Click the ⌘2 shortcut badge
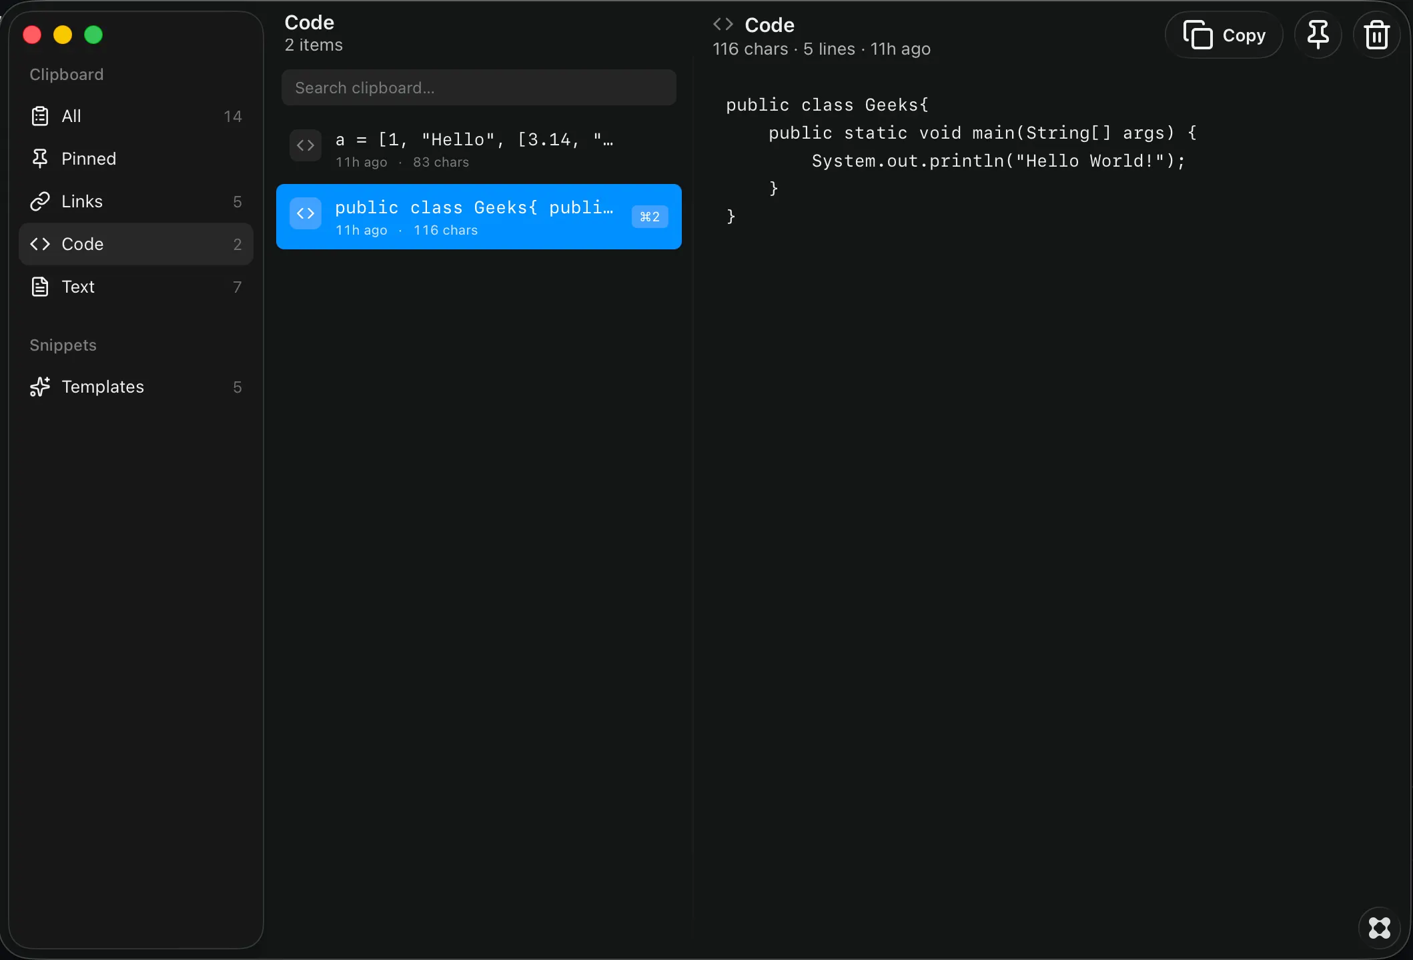The image size is (1413, 960). click(x=650, y=217)
